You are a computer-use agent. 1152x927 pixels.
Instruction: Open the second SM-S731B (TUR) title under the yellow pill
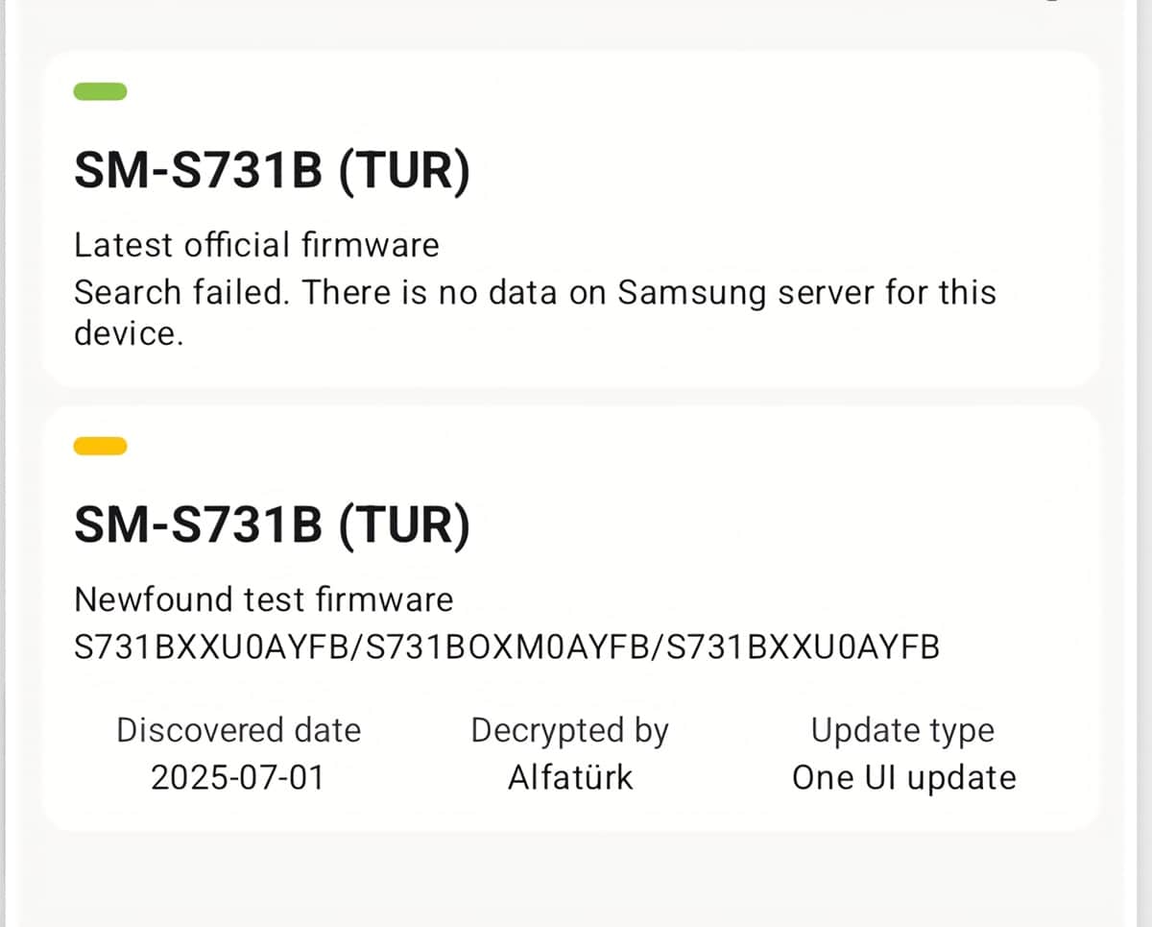[272, 525]
